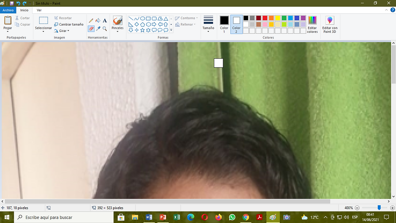Image resolution: width=396 pixels, height=223 pixels.
Task: Pick the purple color swatch
Action: (x=303, y=18)
